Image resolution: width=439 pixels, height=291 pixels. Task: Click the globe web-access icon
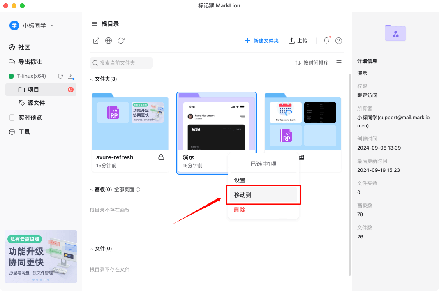pos(108,41)
